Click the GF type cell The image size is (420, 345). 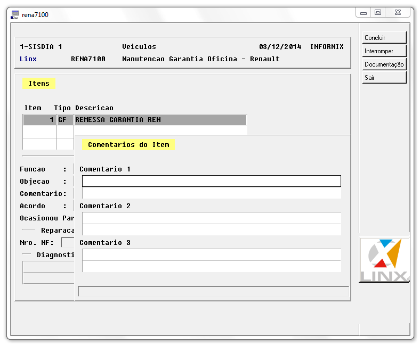point(65,120)
